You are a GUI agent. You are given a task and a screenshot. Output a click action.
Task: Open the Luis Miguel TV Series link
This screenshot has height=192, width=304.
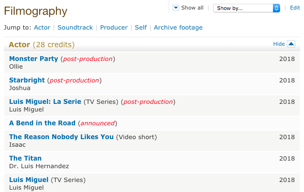[29, 180]
